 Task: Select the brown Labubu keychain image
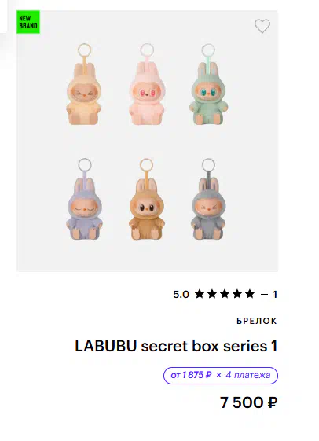point(147,199)
